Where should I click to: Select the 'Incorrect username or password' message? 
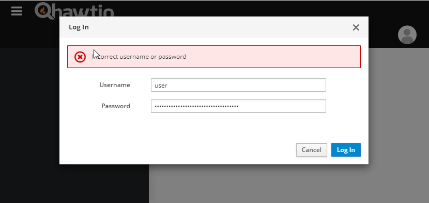(139, 57)
